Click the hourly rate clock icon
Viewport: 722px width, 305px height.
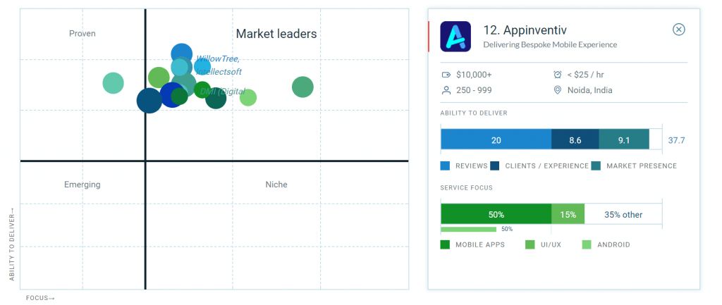click(x=557, y=75)
